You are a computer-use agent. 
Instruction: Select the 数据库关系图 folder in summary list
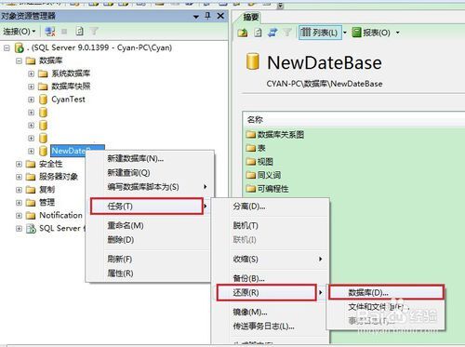point(275,135)
